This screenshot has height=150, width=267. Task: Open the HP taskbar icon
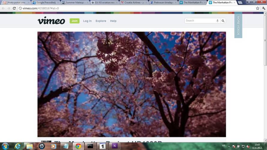coord(41,146)
